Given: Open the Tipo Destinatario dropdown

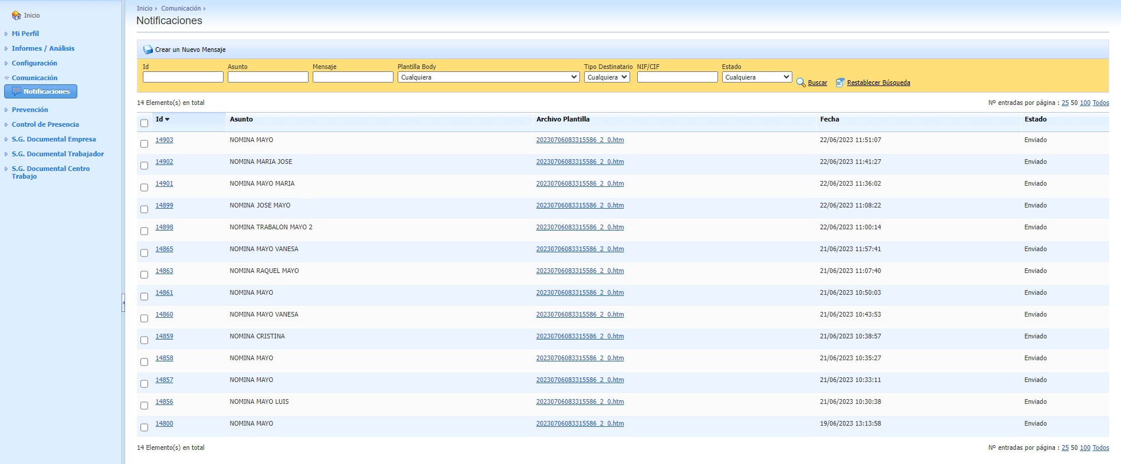Looking at the screenshot, I should [607, 77].
